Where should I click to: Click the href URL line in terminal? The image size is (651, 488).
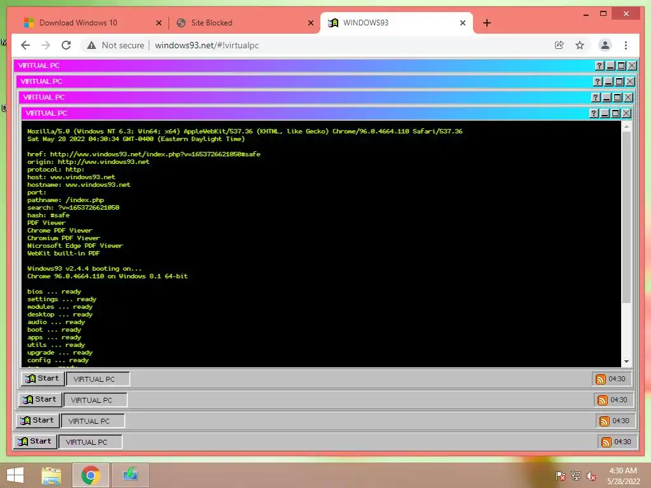[144, 154]
